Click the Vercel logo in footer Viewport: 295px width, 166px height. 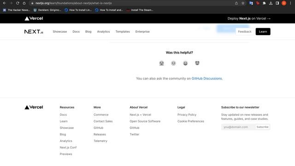[34, 107]
